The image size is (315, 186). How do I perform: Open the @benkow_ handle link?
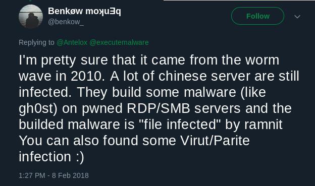66,22
